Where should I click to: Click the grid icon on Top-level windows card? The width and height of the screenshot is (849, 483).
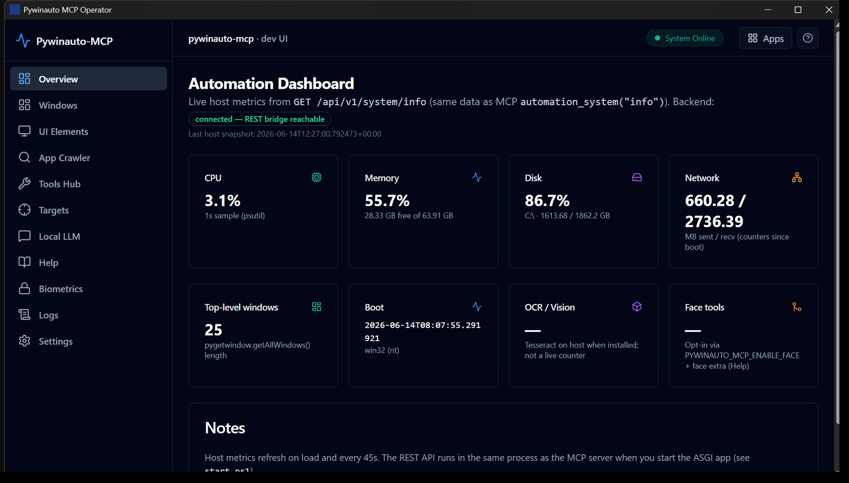(x=317, y=307)
